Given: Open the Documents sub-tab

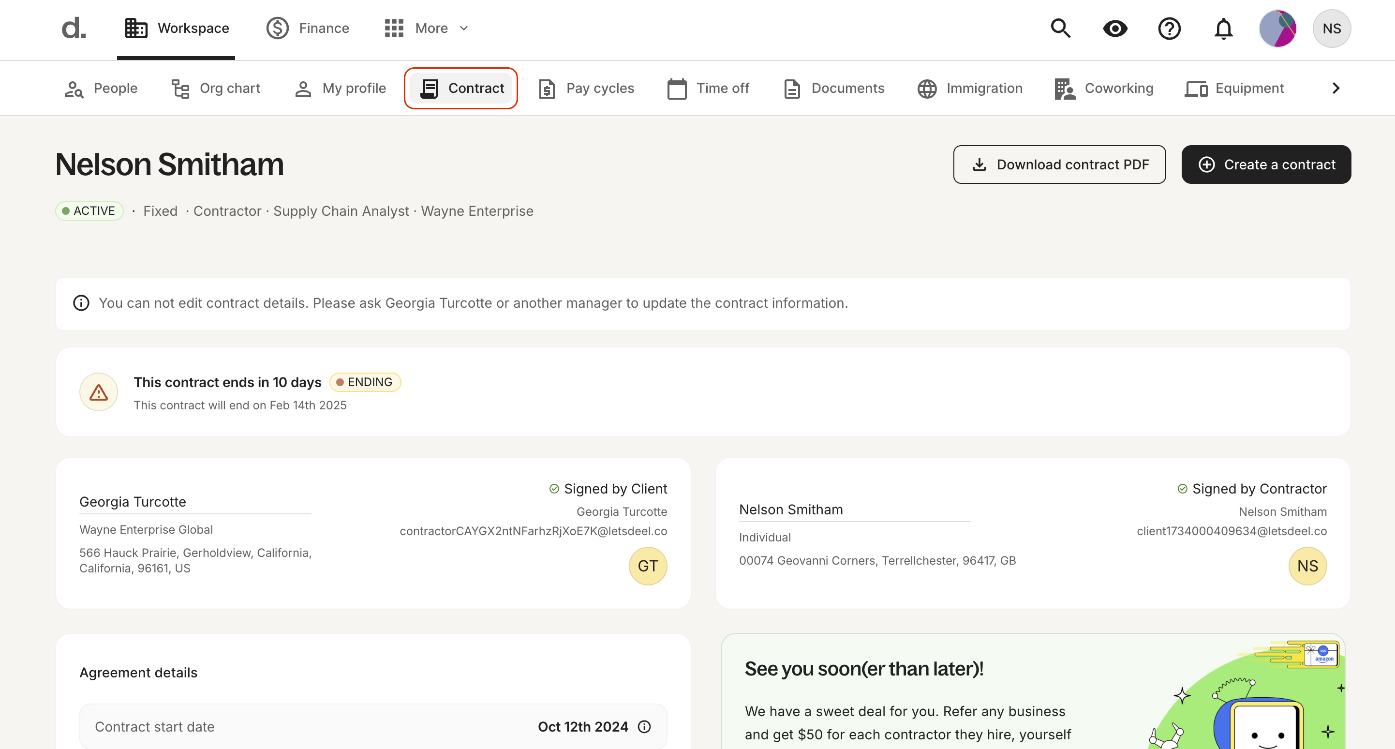Looking at the screenshot, I should tap(834, 88).
